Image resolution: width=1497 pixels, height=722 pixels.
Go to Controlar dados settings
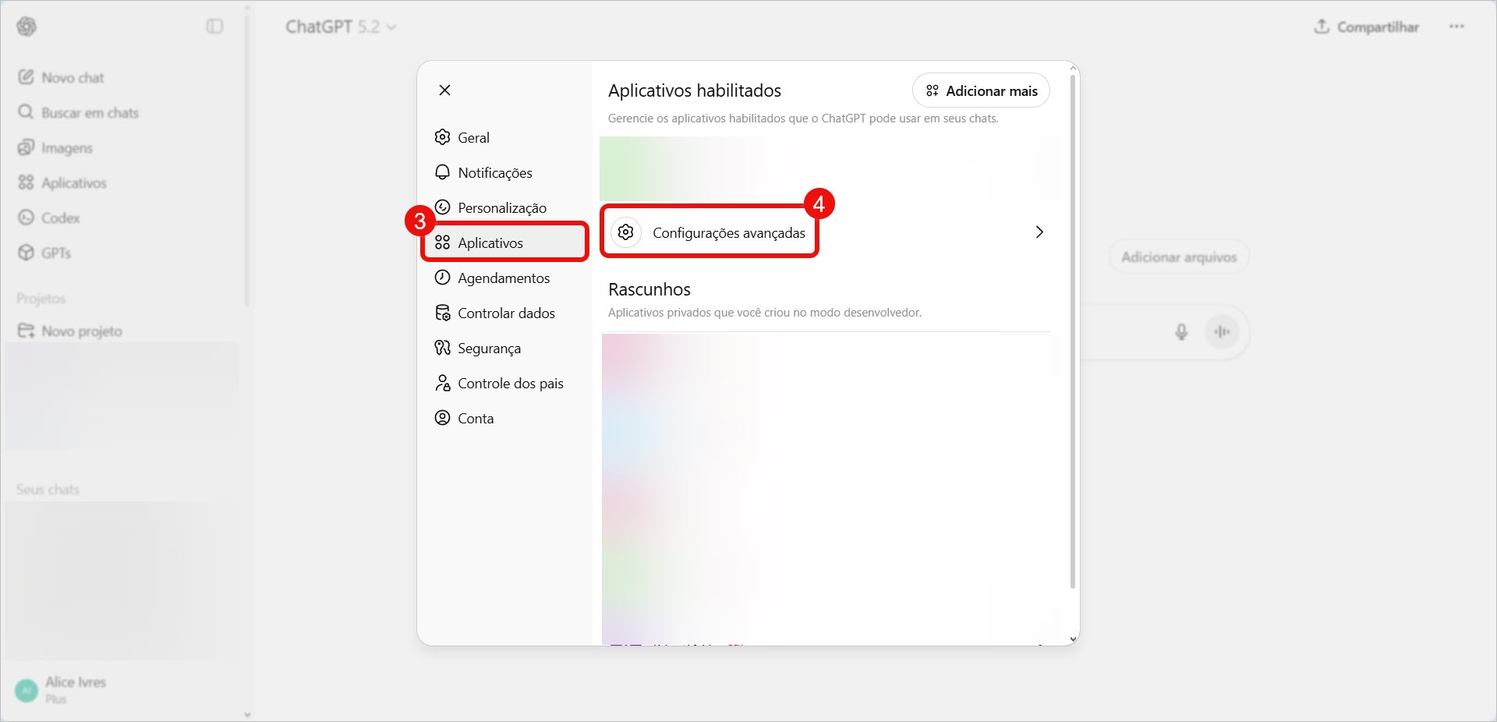506,313
